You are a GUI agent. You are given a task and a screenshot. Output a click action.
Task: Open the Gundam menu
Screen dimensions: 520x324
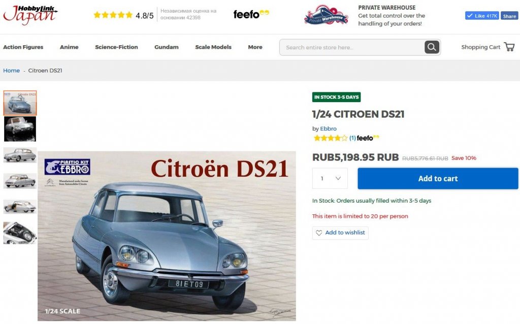point(167,47)
